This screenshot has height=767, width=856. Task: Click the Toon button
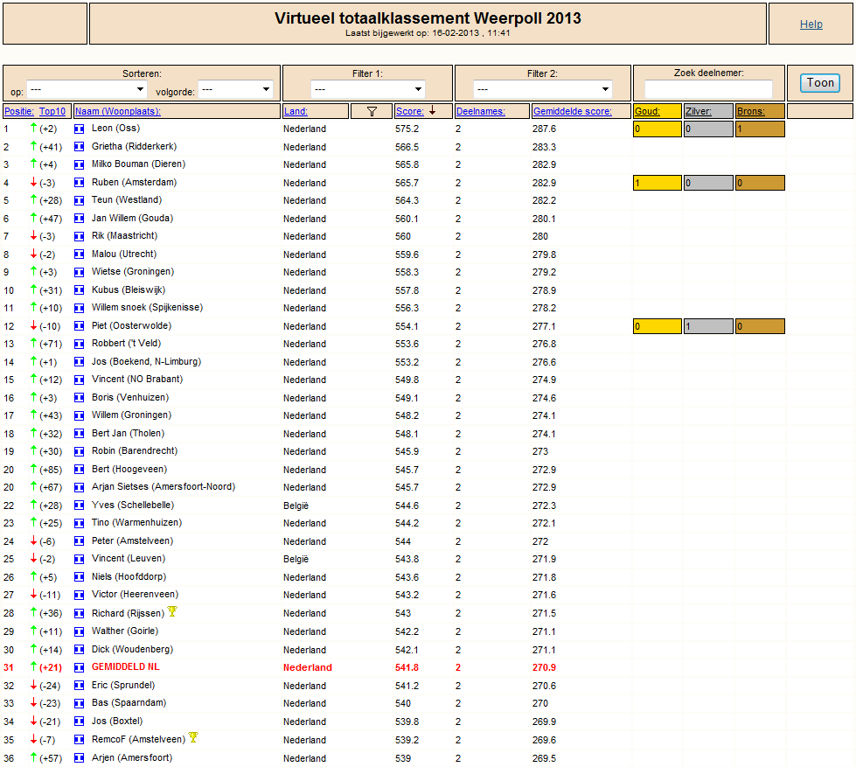pos(820,83)
